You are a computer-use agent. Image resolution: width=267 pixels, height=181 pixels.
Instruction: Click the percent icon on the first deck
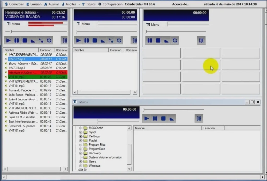coord(41,40)
